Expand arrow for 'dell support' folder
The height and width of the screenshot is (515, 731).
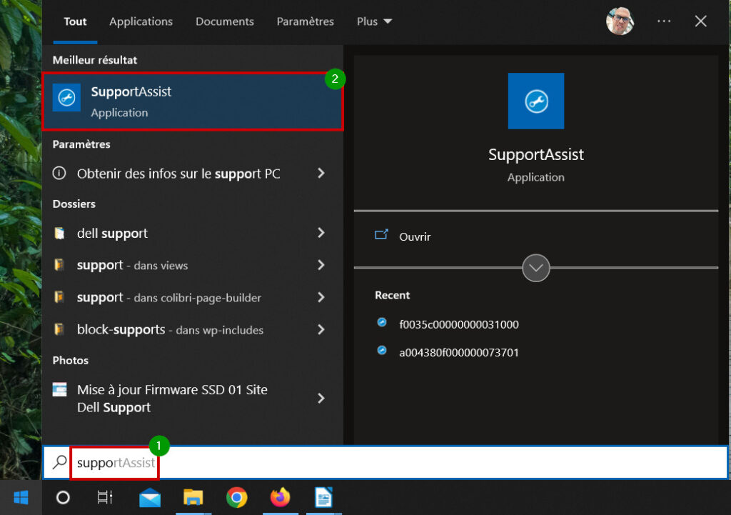click(321, 233)
